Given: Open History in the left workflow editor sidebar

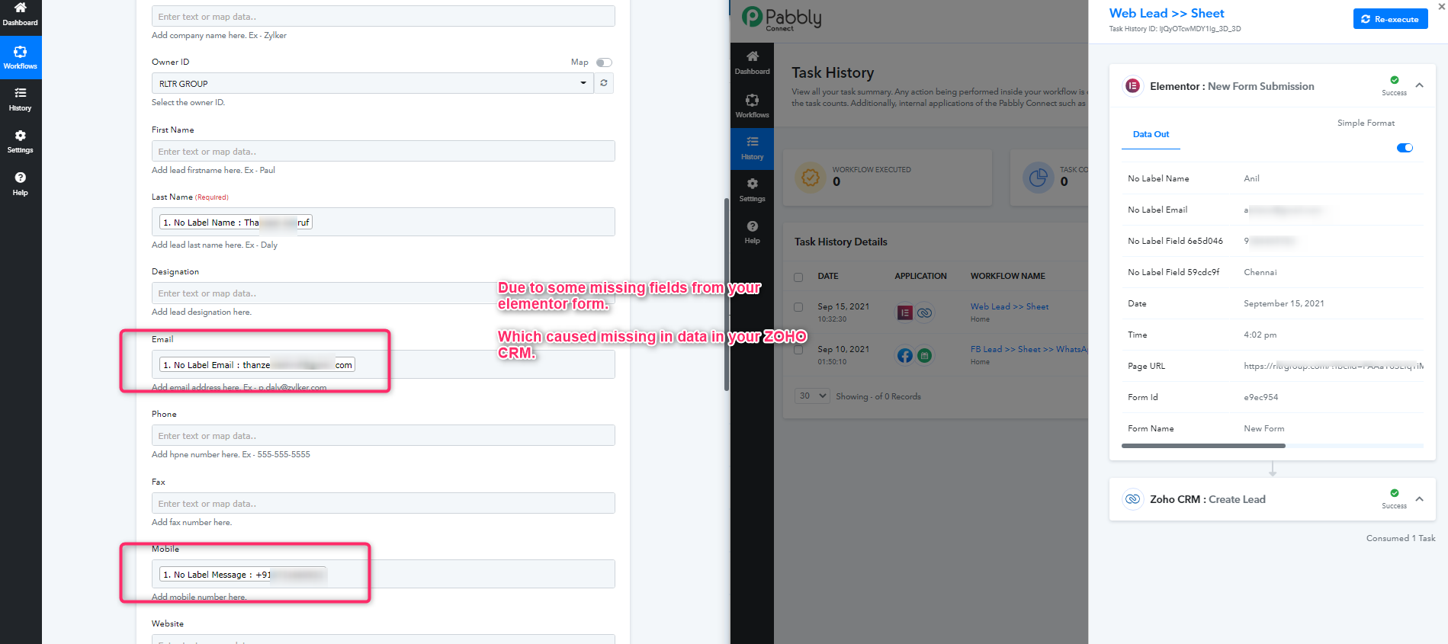Looking at the screenshot, I should 21,99.
